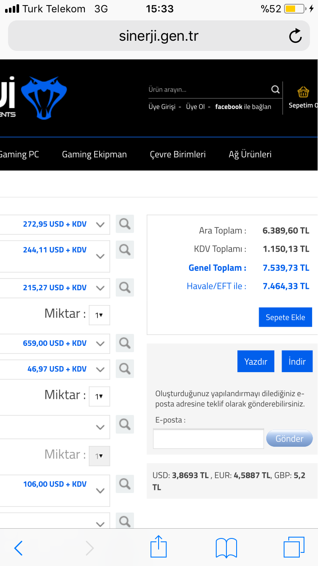The image size is (318, 566).
Task: Tap the magnifier icon at the page bottom row
Action: [x=125, y=521]
